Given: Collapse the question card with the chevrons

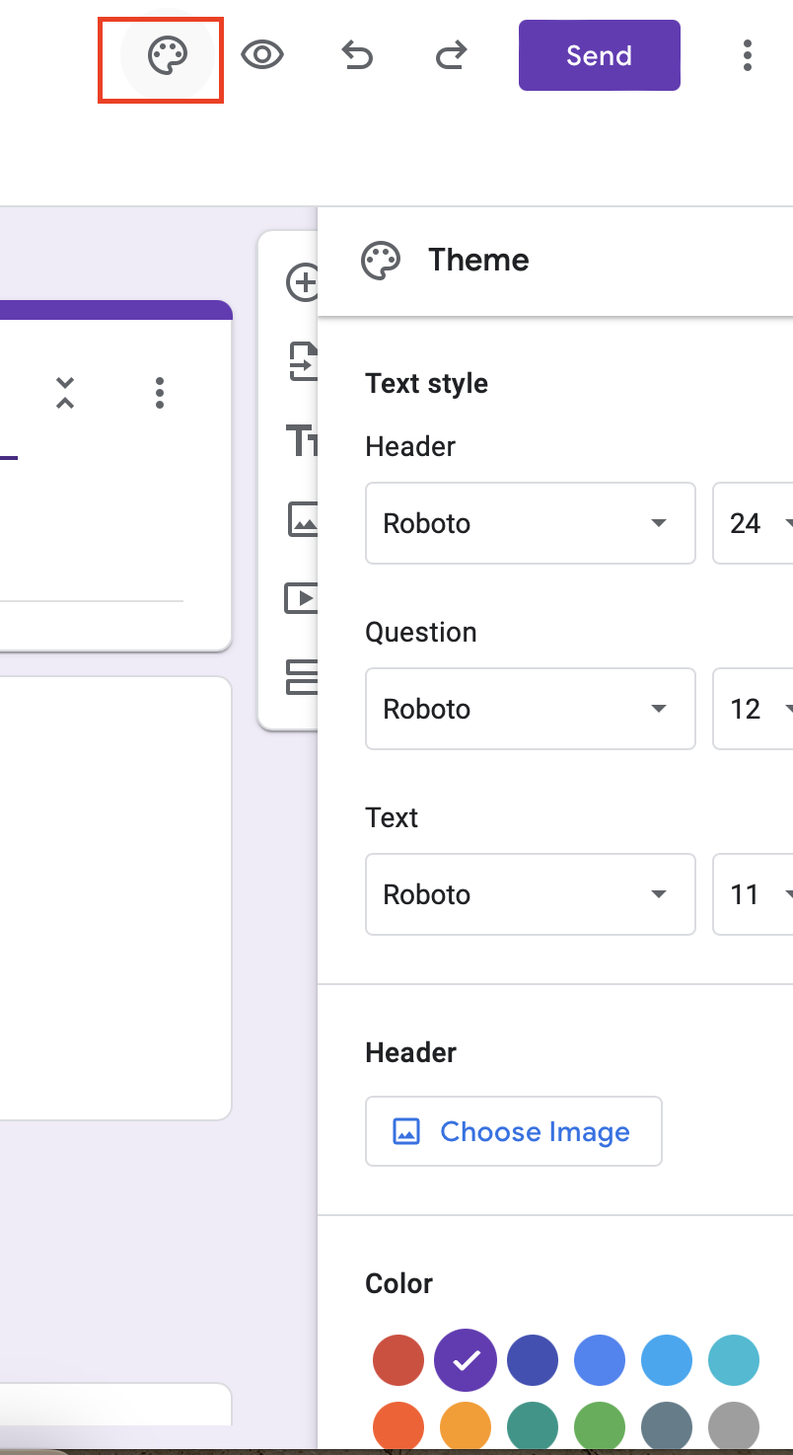Looking at the screenshot, I should tap(65, 393).
